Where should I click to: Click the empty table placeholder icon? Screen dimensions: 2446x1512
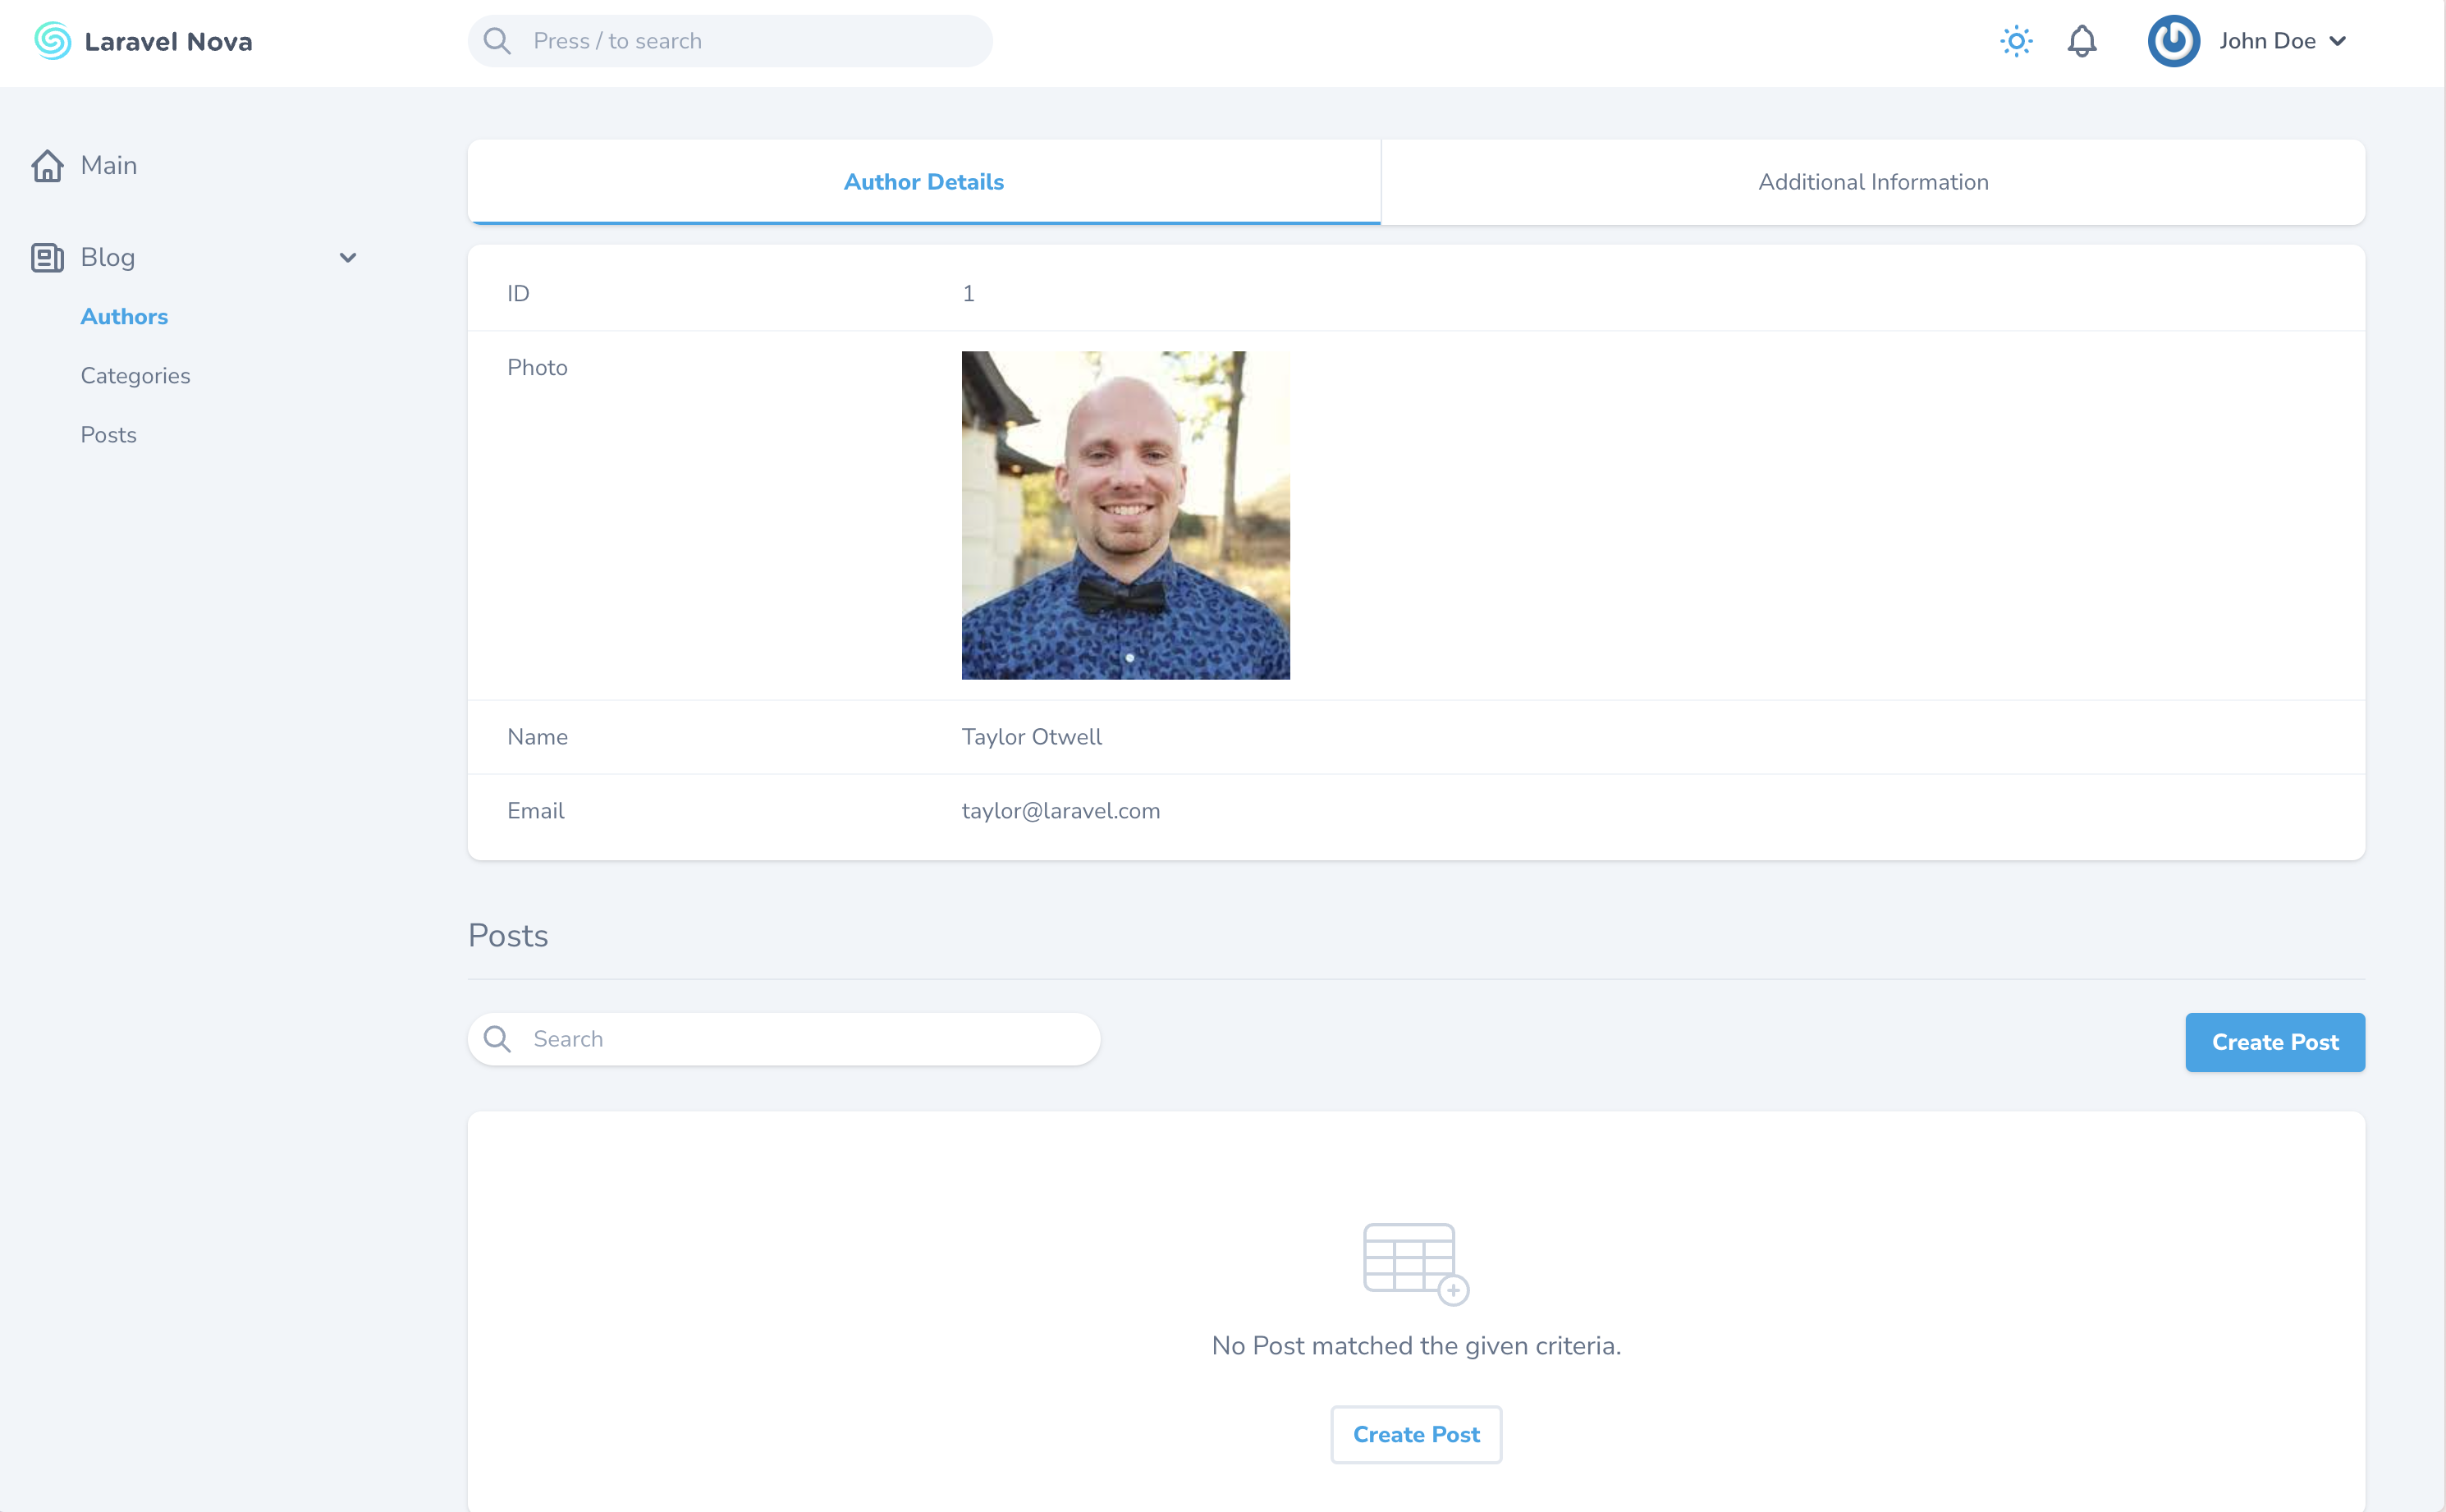[x=1415, y=1263]
